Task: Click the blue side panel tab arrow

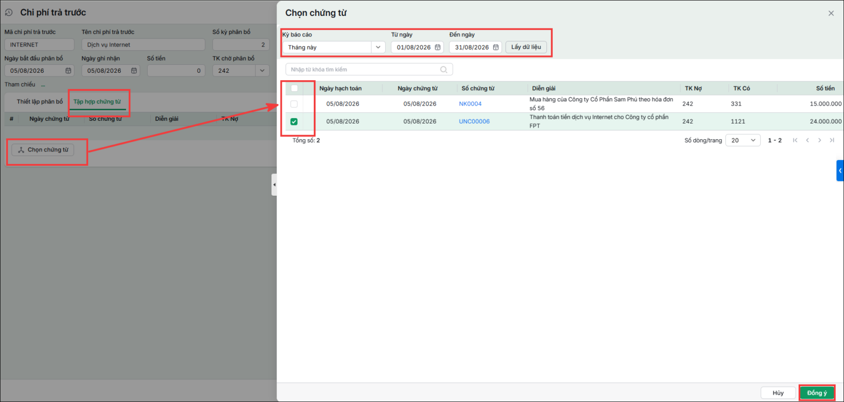Action: pyautogui.click(x=840, y=170)
